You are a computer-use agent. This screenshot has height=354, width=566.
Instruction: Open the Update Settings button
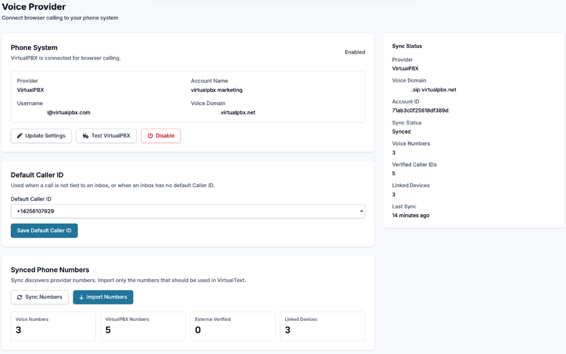tap(41, 136)
